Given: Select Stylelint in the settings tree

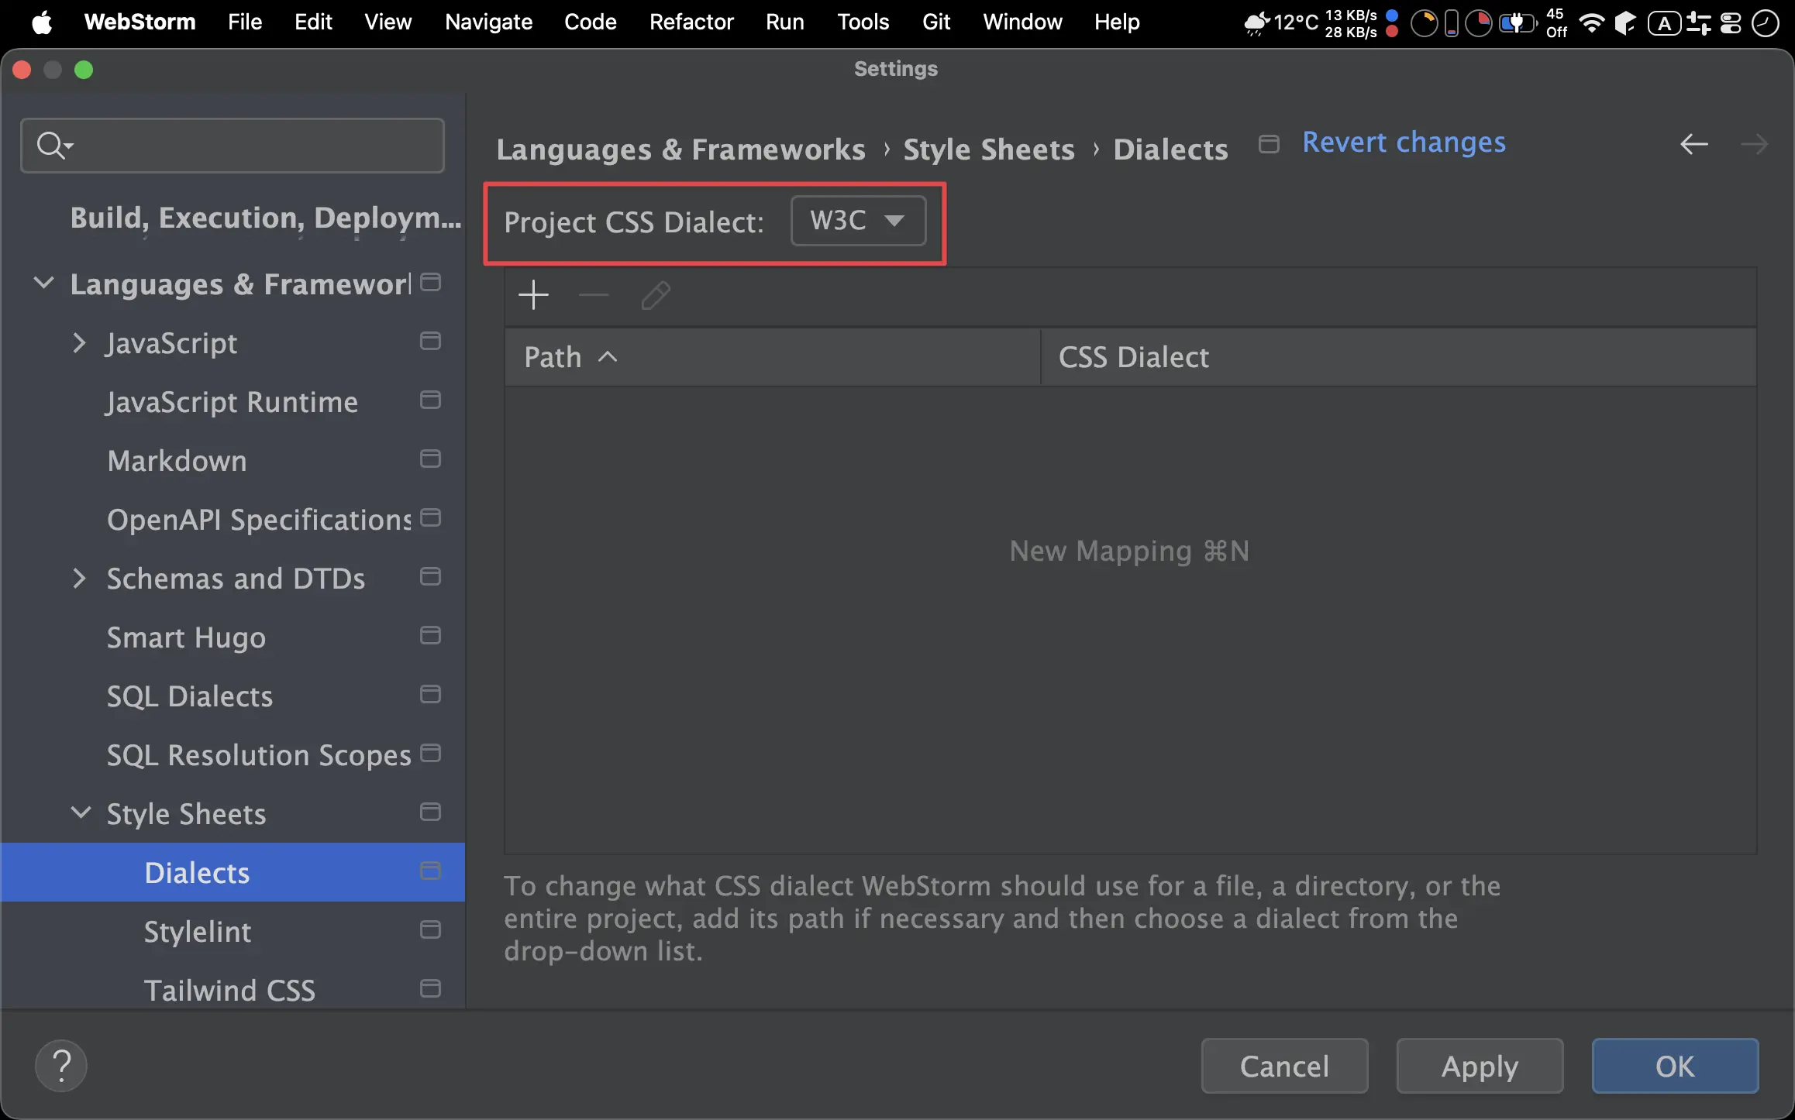Looking at the screenshot, I should [x=198, y=932].
